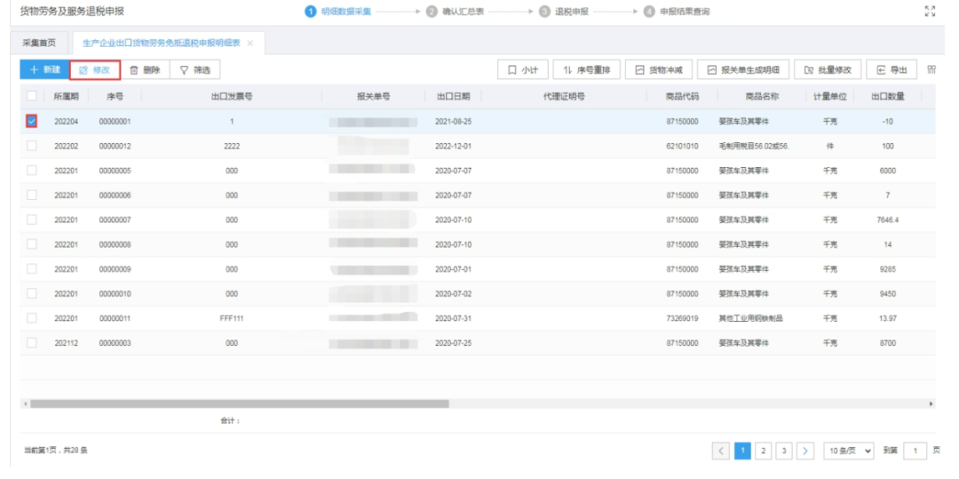Check the row 00000012 checkbox
This screenshot has width=959, height=479.
32,146
